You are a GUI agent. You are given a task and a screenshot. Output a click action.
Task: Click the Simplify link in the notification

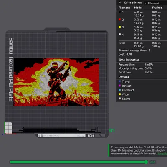click(162, 154)
